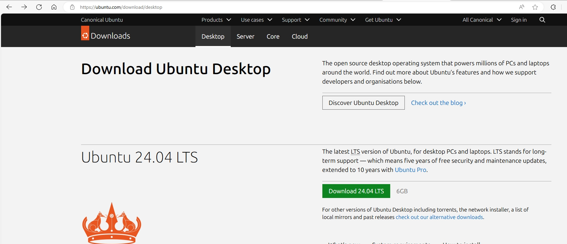Open the browser extensions puzzle icon

(x=553, y=7)
